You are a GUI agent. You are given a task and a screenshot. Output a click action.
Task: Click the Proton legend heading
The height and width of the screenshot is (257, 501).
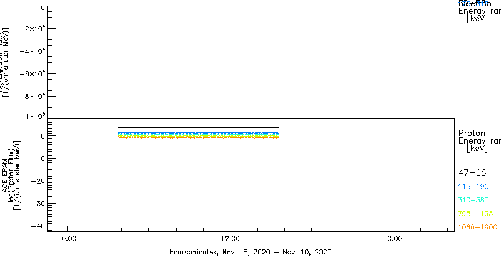click(472, 134)
